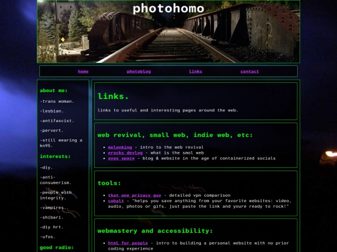Click the 'links.' page heading

(x=113, y=96)
